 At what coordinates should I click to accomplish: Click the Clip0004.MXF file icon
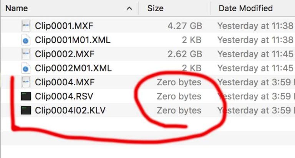[x=26, y=82]
